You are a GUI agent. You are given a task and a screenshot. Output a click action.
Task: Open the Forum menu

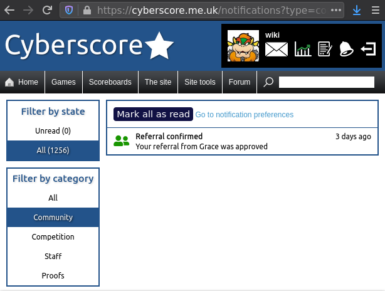point(240,82)
